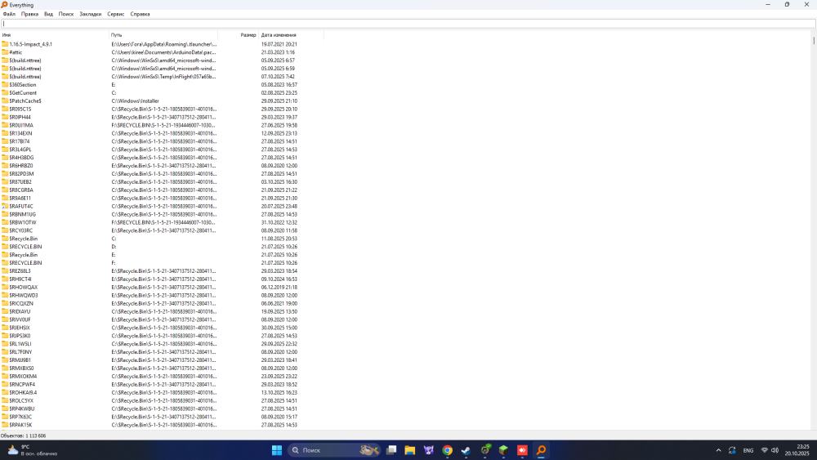Focus the Everything search input field
Image resolution: width=817 pixels, height=460 pixels.
point(408,24)
